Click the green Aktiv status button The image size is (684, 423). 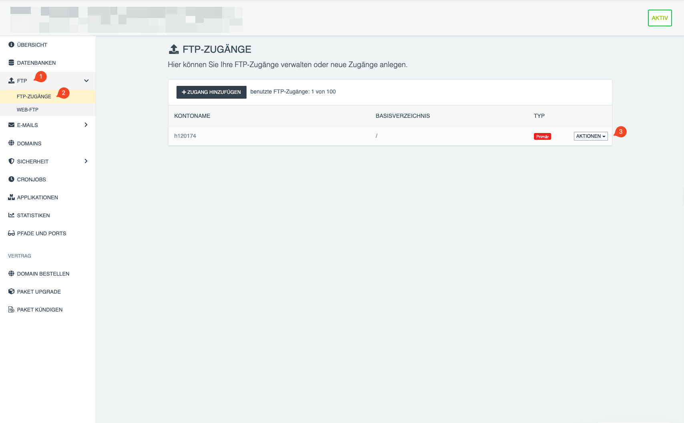pos(660,18)
